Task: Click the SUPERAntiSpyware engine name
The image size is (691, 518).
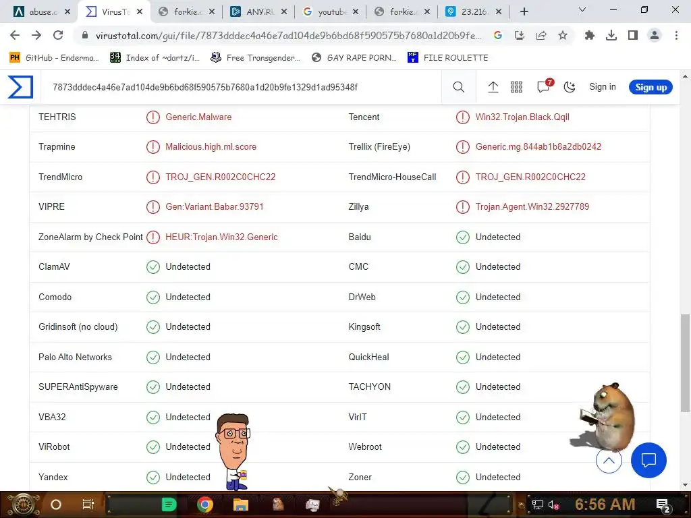Action: pyautogui.click(x=78, y=386)
